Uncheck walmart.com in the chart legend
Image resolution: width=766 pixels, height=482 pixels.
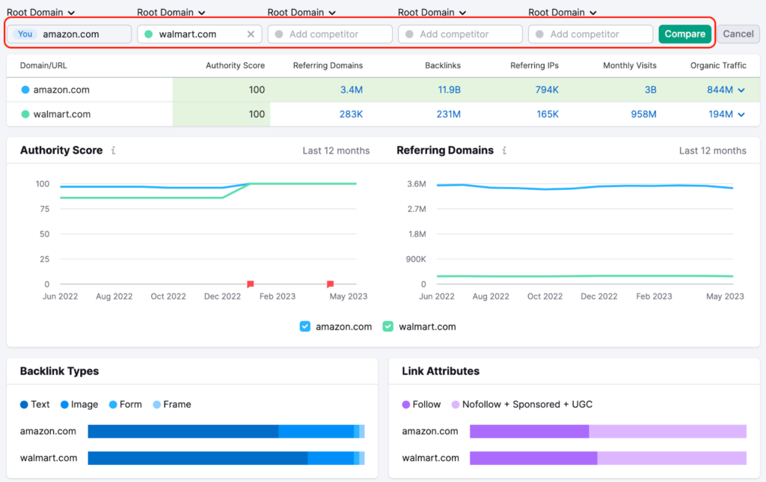[388, 326]
